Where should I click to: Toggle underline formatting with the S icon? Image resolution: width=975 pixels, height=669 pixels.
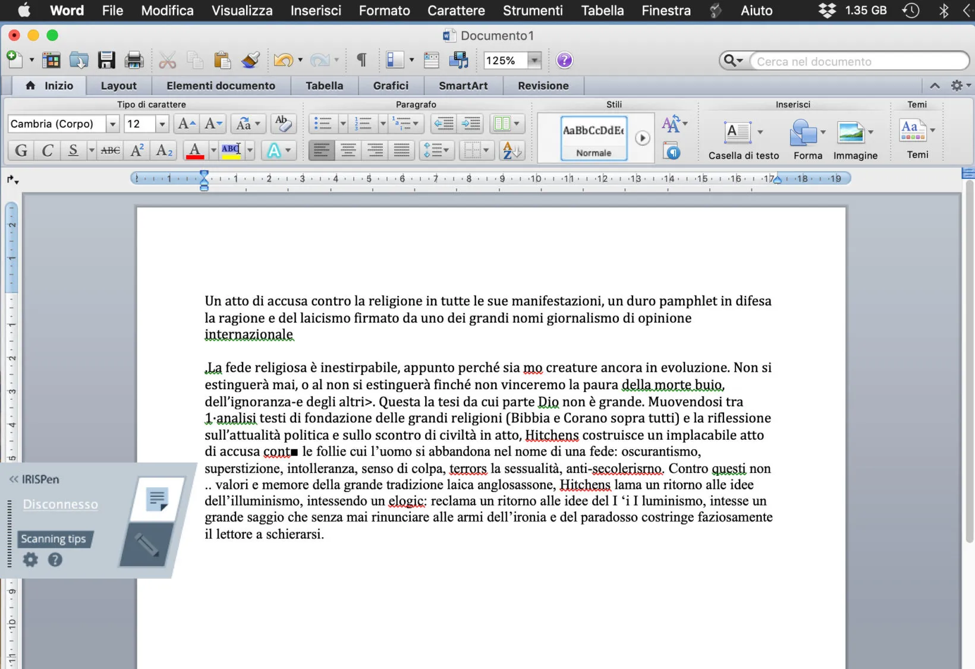(x=71, y=150)
